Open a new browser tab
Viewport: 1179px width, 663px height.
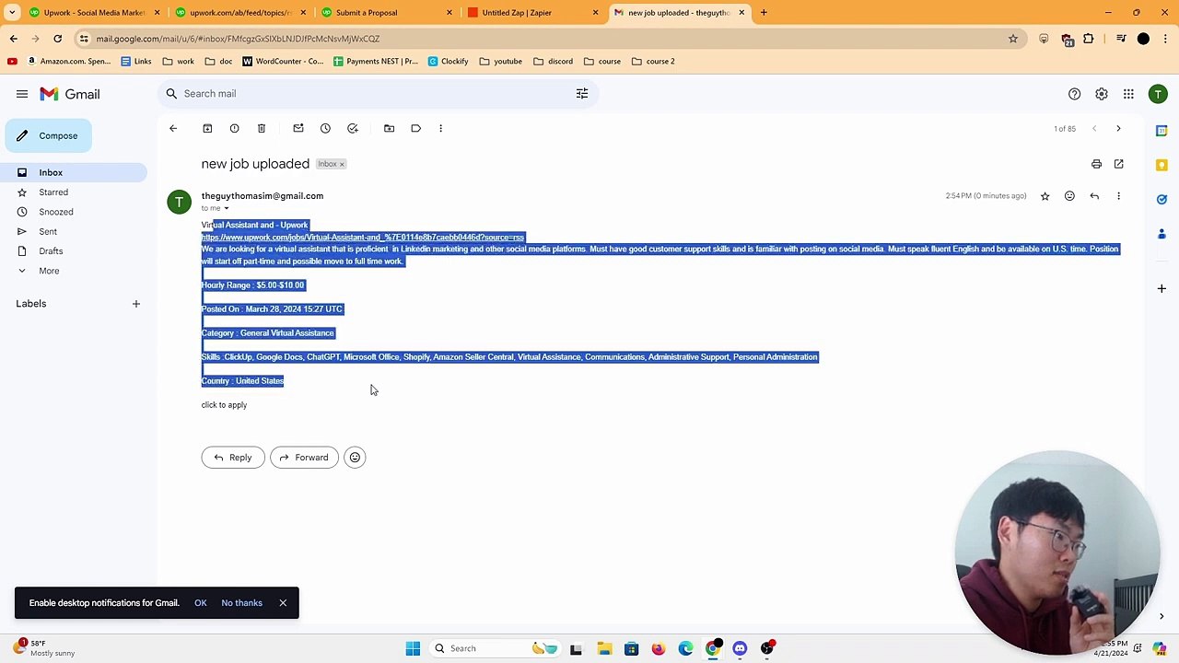point(764,13)
